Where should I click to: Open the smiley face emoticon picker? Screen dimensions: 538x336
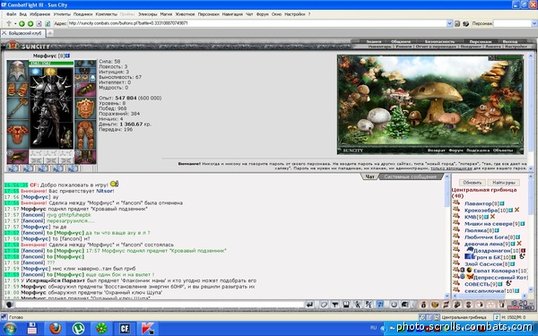point(394,305)
